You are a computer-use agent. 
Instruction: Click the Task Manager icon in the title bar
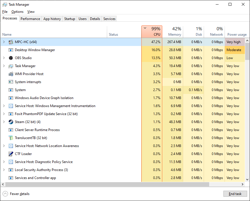click(x=5, y=4)
